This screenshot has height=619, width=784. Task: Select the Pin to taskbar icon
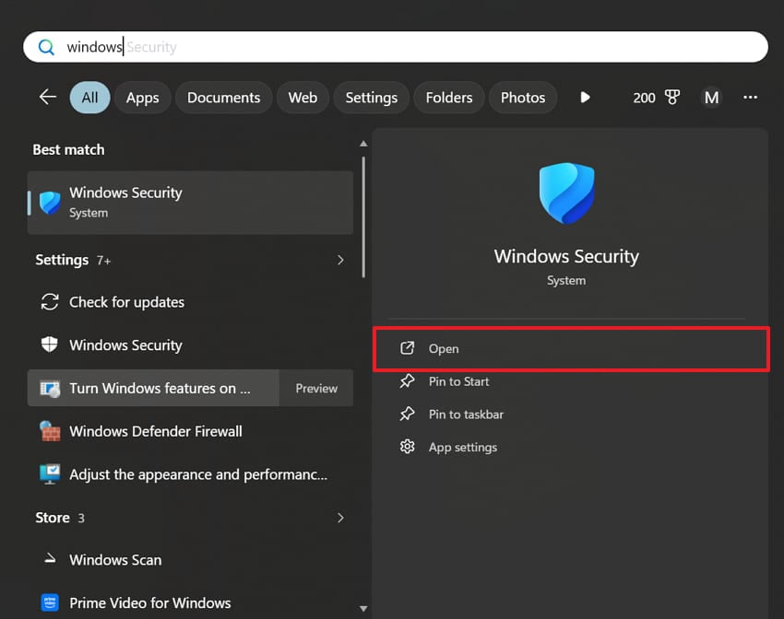pos(408,415)
